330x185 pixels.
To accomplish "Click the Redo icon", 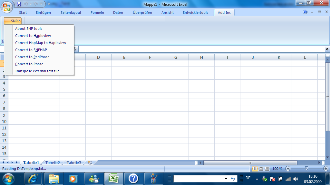I will (x=36, y=4).
